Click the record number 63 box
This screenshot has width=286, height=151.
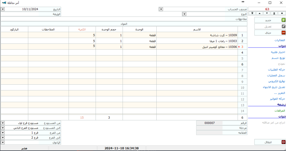(267, 9)
